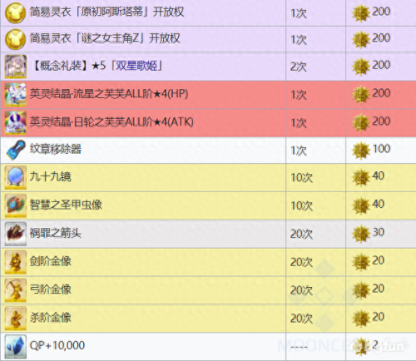Click the currency icon in the QP+10,000 row
Viewport: 416px width, 361px height.
(x=361, y=346)
